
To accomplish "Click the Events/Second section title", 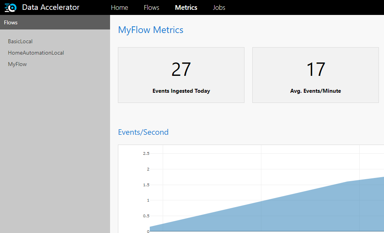I will (x=143, y=132).
